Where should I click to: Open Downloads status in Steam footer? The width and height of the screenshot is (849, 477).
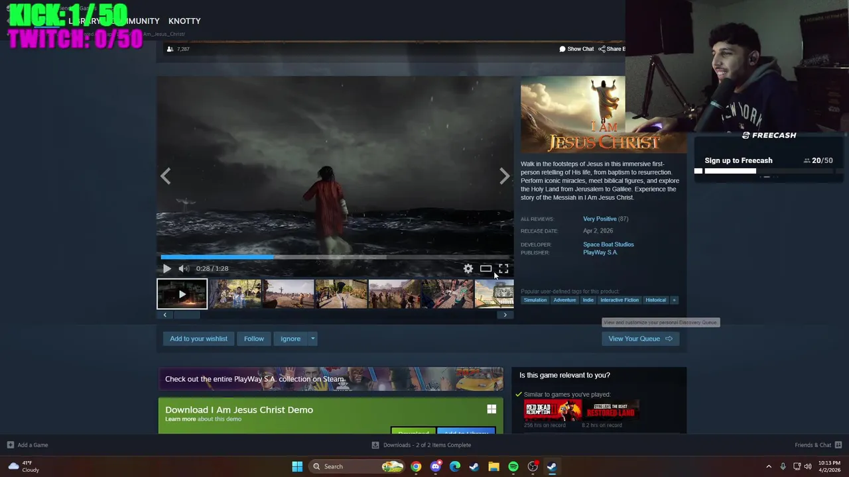point(421,445)
